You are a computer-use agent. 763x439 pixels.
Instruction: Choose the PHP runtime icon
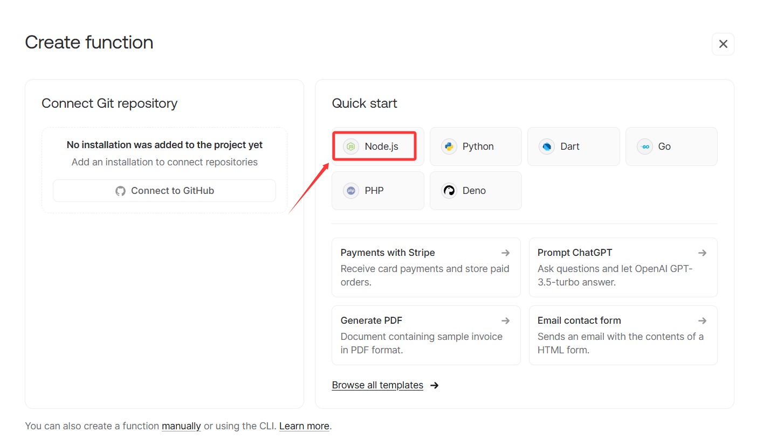coord(351,191)
